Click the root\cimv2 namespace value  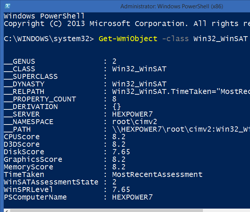[134, 122]
